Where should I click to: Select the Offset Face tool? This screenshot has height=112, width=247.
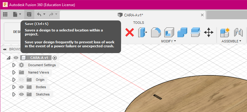(196, 32)
